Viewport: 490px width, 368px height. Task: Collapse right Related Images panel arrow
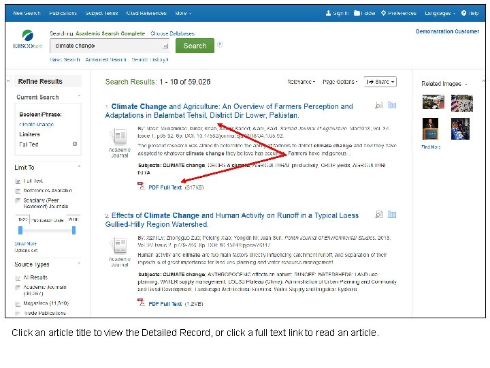483,80
